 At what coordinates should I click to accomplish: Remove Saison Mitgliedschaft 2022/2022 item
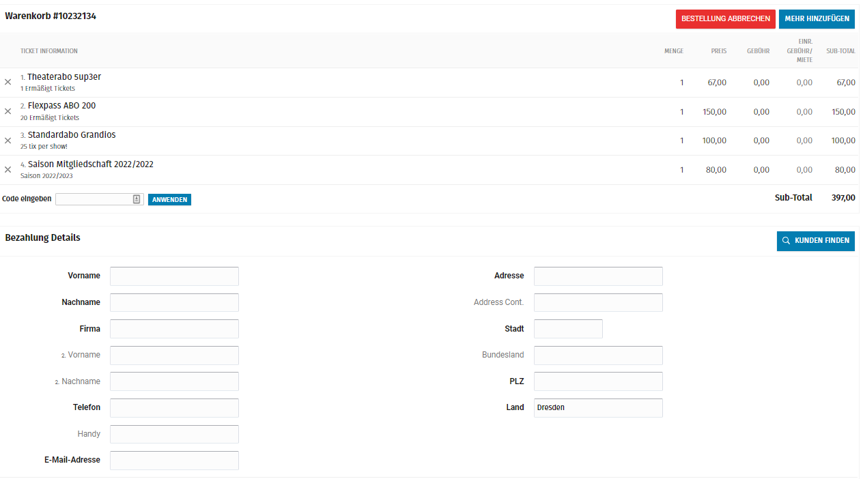click(x=8, y=170)
